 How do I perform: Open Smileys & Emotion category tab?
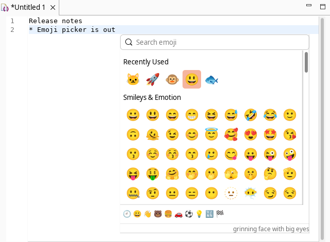coord(137,214)
